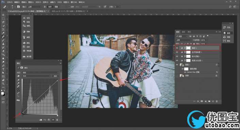The image size is (240, 130).
Task: Open the workspace switcher in options bar
Action: (x=235, y=7)
